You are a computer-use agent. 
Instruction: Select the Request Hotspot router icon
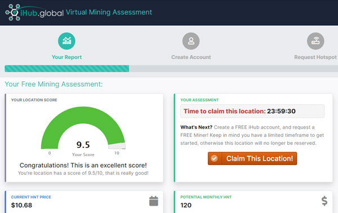[x=315, y=41]
